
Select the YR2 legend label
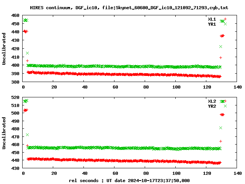click(212, 106)
